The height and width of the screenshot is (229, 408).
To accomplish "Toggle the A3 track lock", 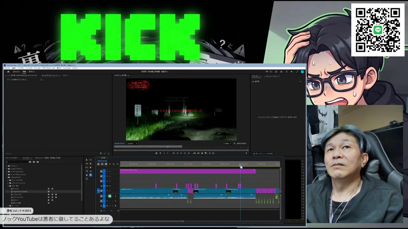I will [101, 206].
